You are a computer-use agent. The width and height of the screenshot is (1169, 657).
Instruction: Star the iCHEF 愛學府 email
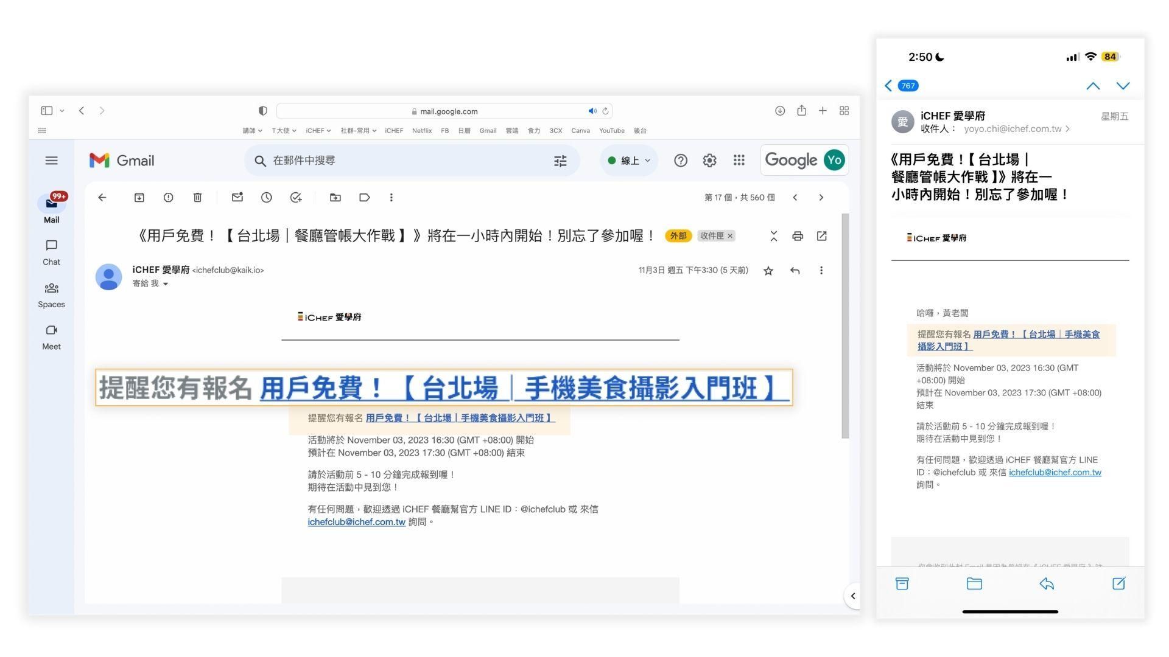click(768, 271)
